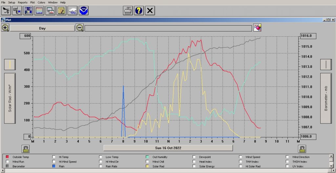Screen dimensions: 336x173
Task: Tick the UV Index checkbox
Action: pos(287,166)
